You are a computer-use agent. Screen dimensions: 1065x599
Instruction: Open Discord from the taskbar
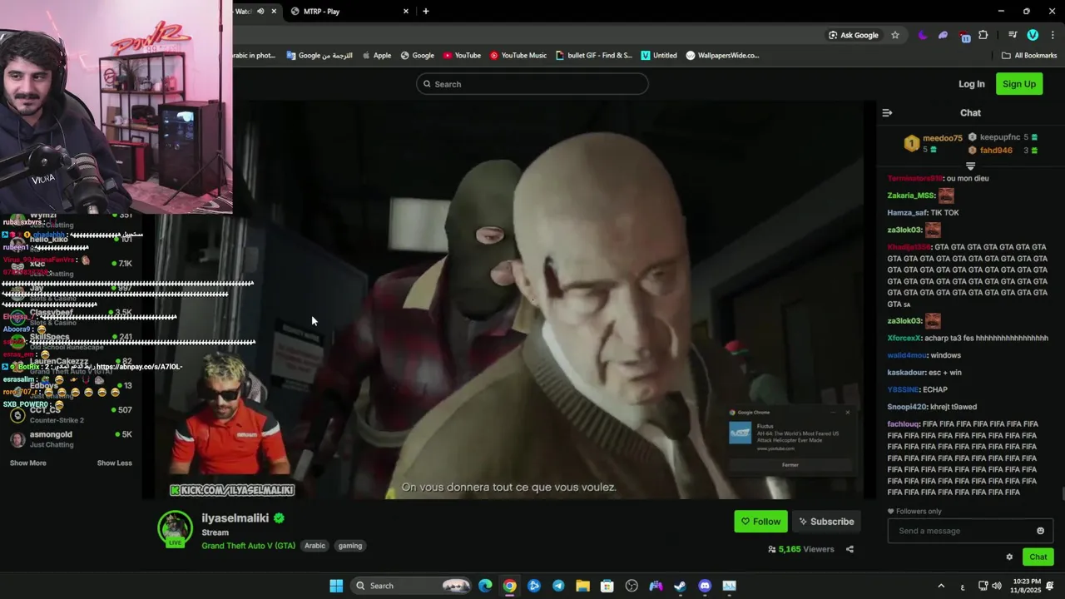click(x=705, y=586)
